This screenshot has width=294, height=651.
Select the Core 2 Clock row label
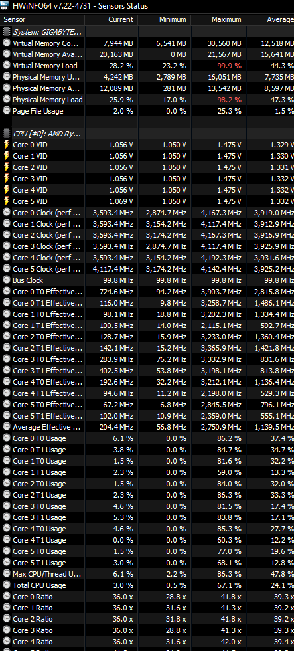point(47,235)
